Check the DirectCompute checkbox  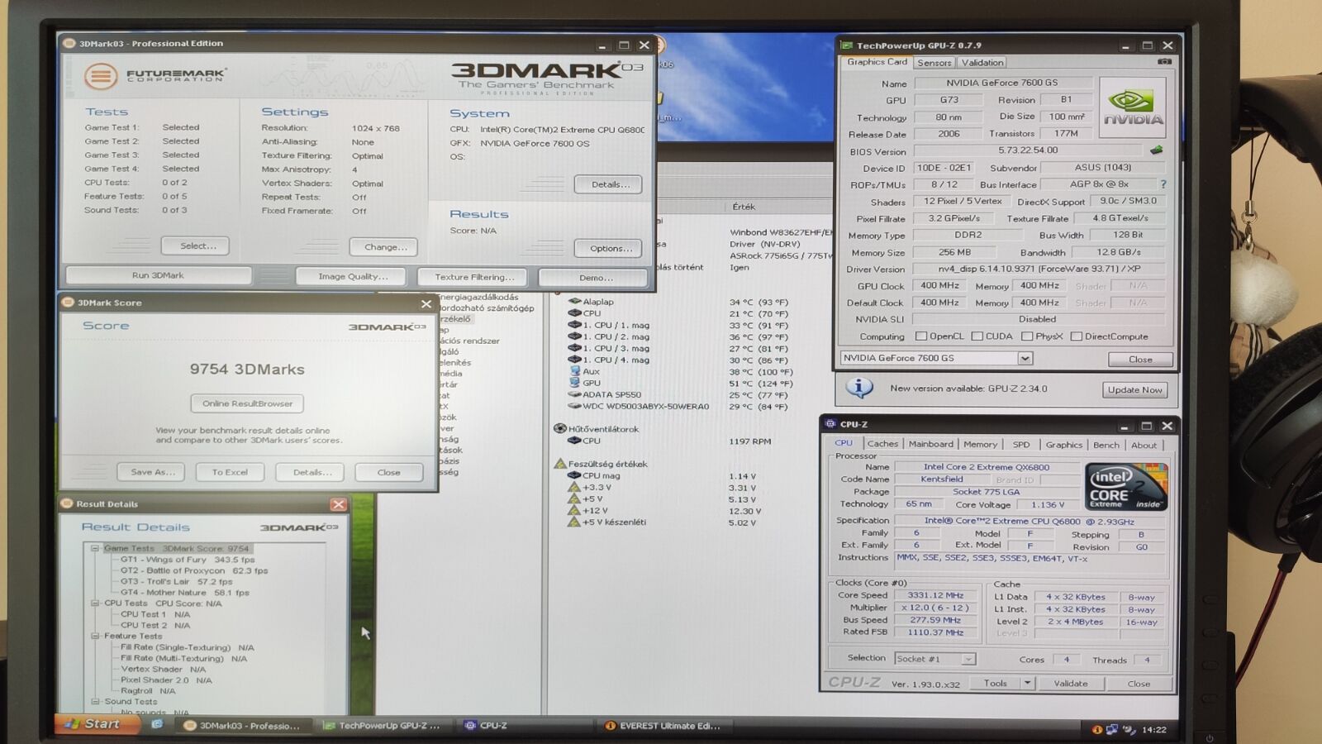1077,336
